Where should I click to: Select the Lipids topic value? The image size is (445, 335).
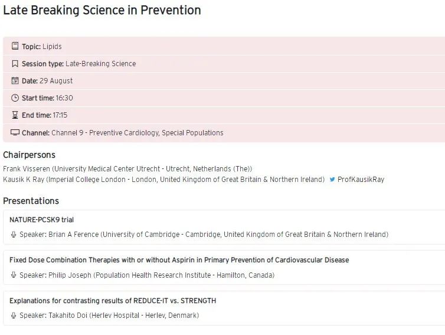coord(52,47)
